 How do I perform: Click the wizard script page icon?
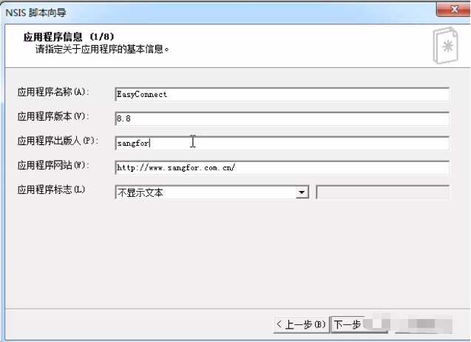[446, 45]
